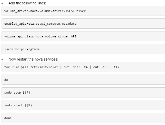Click 'Now restart the nova services:' text

point(33,59)
